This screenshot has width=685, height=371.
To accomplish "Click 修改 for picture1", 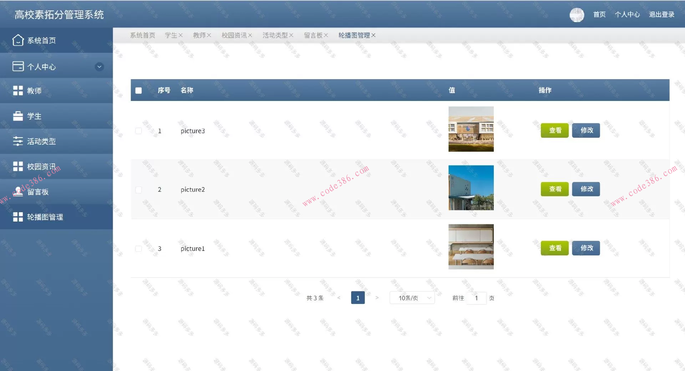I will pos(586,248).
